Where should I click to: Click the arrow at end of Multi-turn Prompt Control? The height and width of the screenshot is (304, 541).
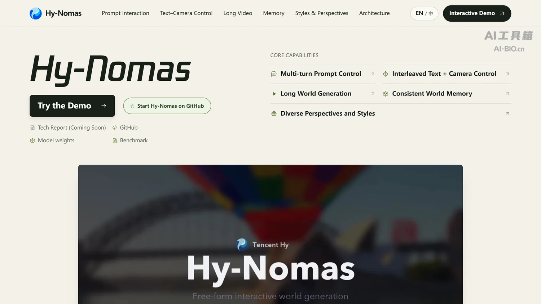click(373, 74)
